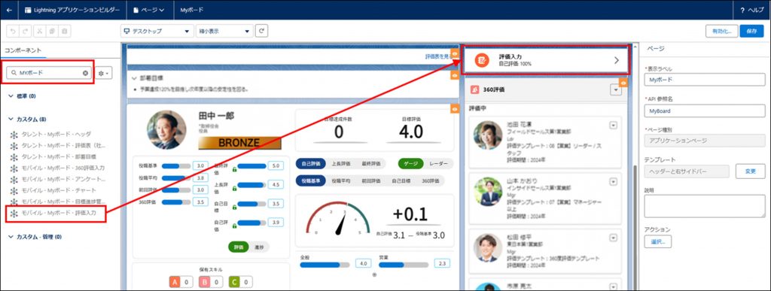The image size is (771, 291).
Task: Click the redo icon in the toolbar
Action: coord(26,32)
